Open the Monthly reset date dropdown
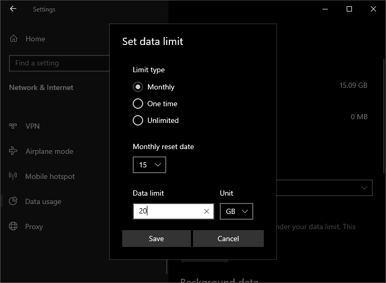The width and height of the screenshot is (386, 283). tap(149, 165)
